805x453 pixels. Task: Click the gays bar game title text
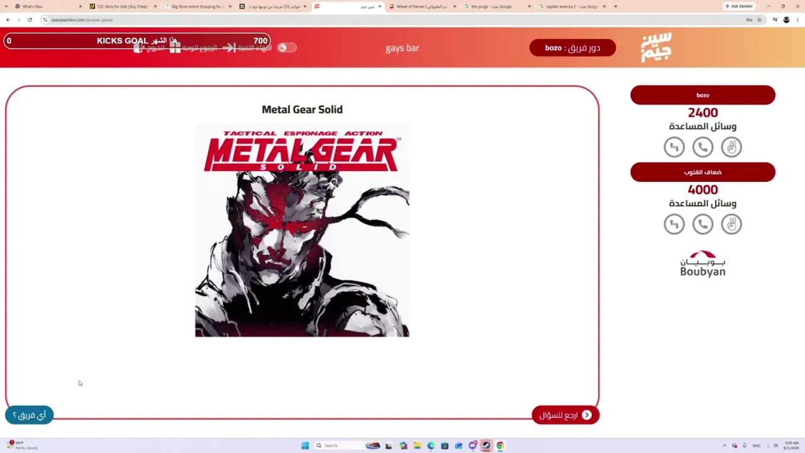click(x=402, y=48)
